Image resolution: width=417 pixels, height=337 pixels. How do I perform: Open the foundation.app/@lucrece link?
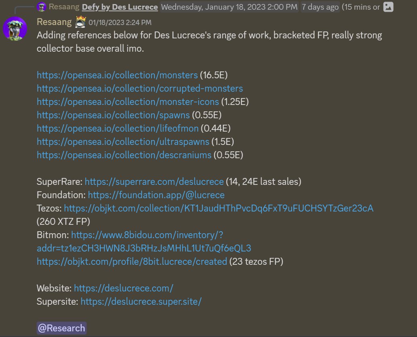tap(156, 195)
